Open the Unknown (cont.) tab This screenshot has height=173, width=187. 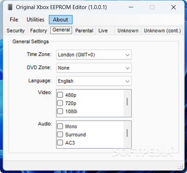(162, 31)
